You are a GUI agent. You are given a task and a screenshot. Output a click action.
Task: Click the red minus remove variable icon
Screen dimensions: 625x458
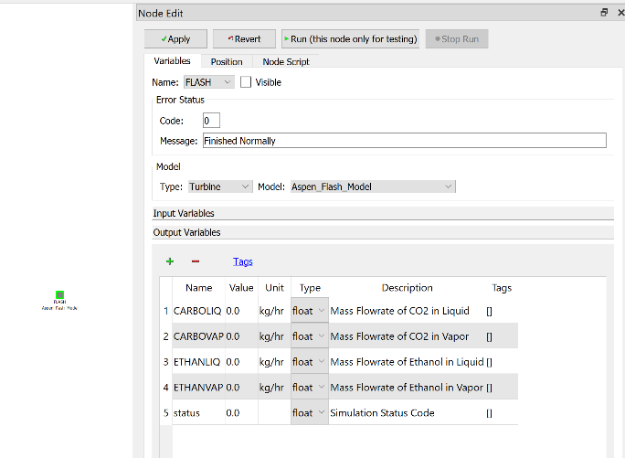196,261
